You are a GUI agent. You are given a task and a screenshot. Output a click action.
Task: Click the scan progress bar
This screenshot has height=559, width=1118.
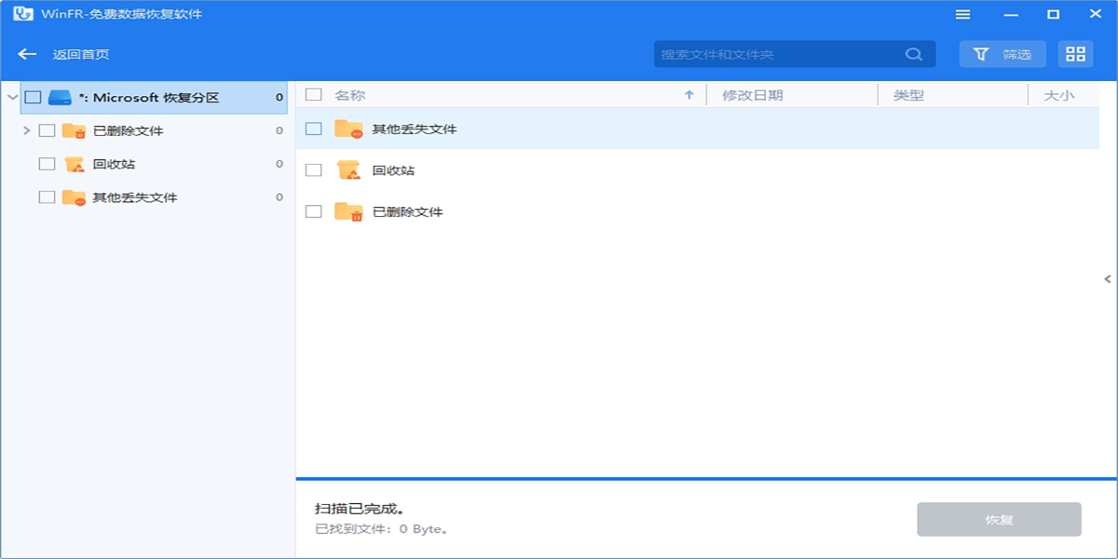pyautogui.click(x=706, y=478)
